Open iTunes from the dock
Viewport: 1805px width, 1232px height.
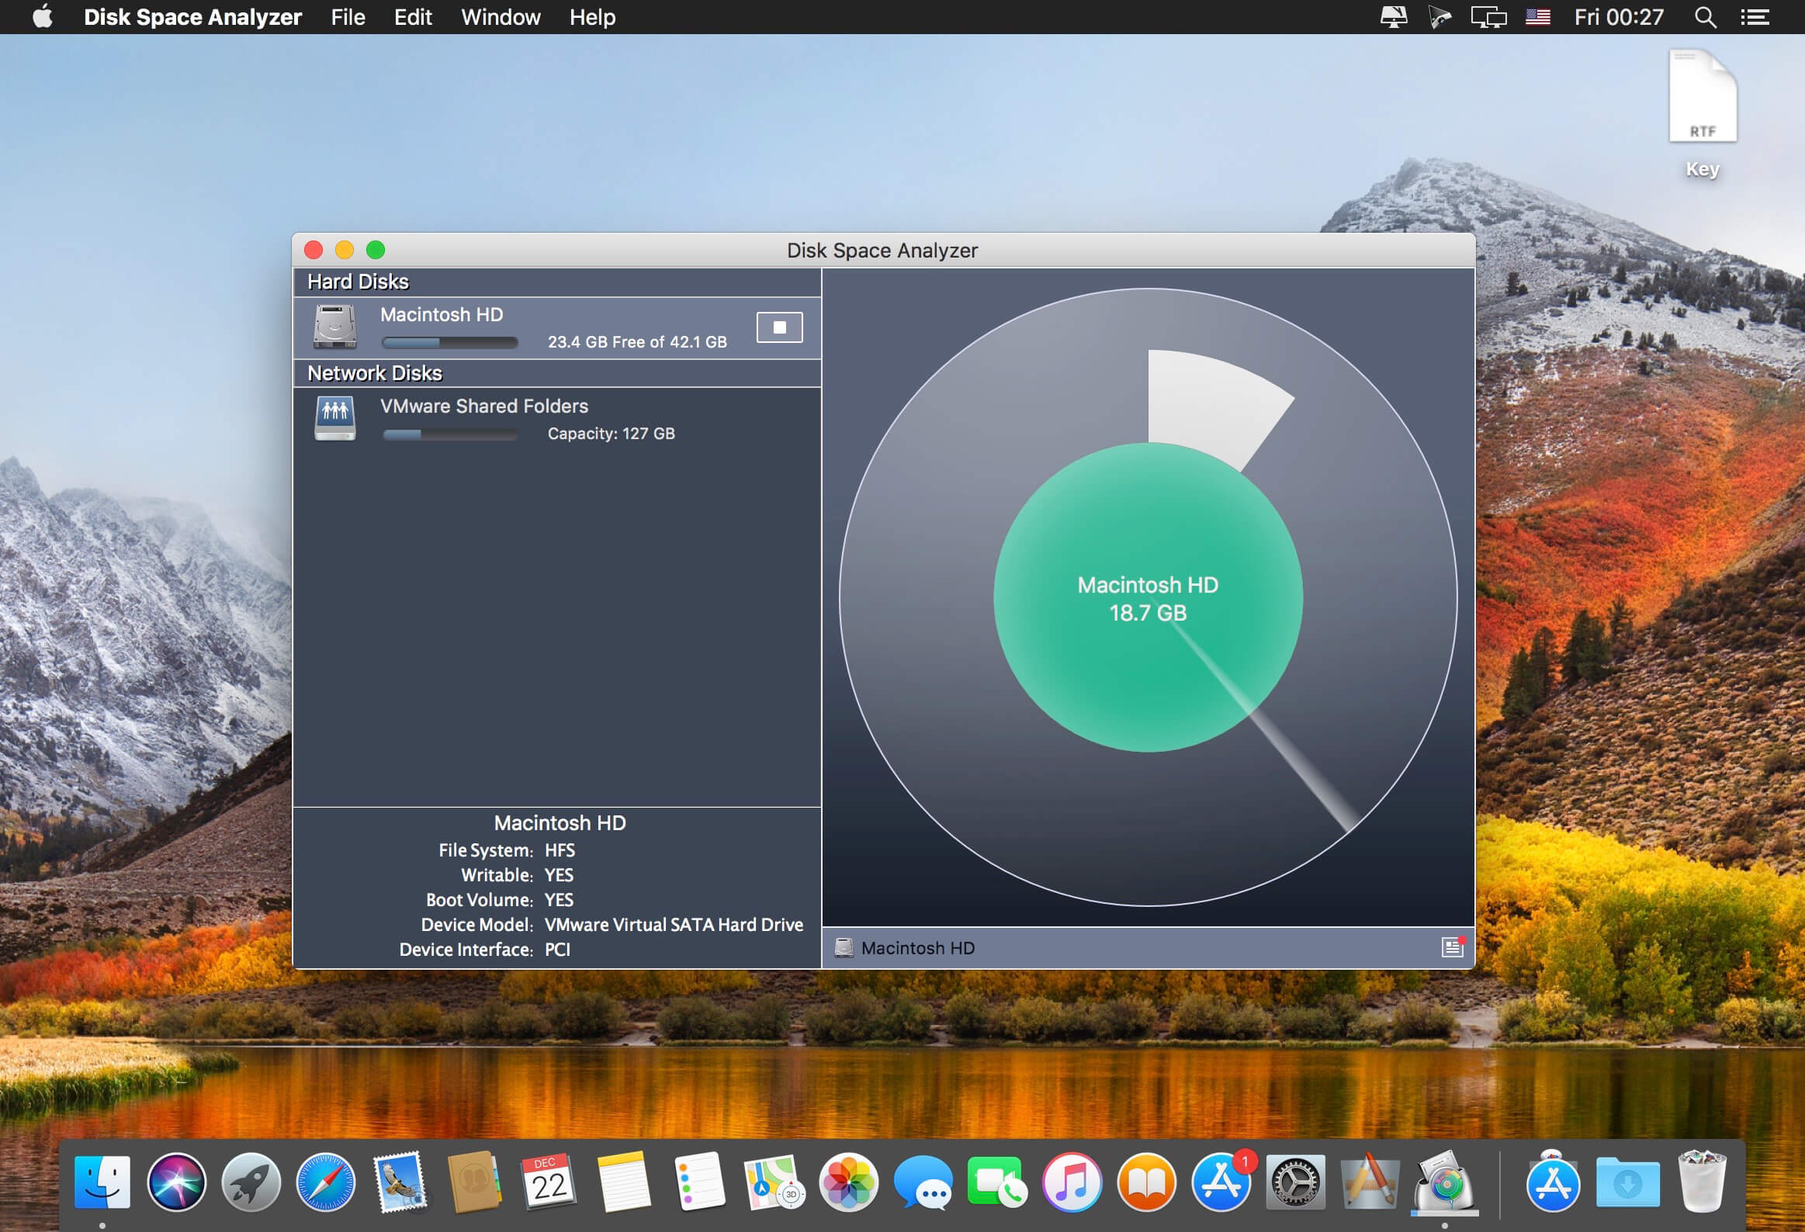(x=1072, y=1182)
